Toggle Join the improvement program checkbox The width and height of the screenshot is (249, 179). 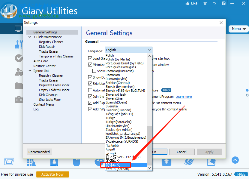(x=90, y=97)
